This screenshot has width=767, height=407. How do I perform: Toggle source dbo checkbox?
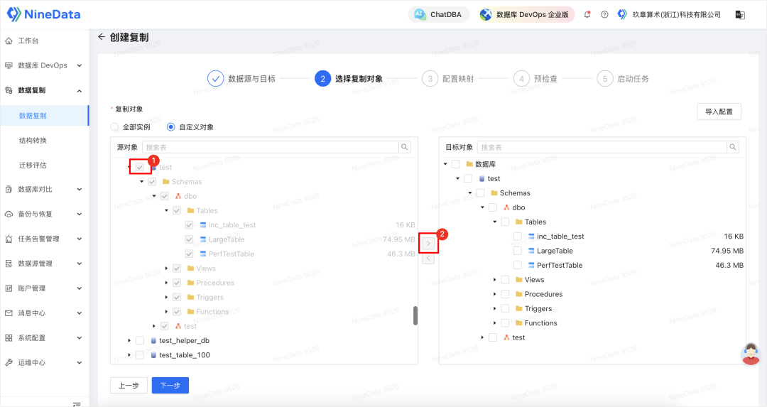[164, 196]
